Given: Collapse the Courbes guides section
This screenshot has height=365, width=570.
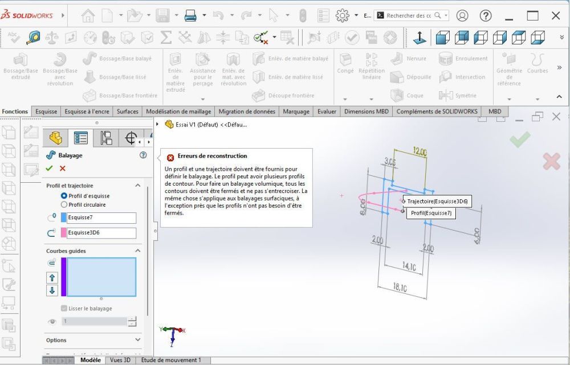Looking at the screenshot, I should [x=137, y=251].
